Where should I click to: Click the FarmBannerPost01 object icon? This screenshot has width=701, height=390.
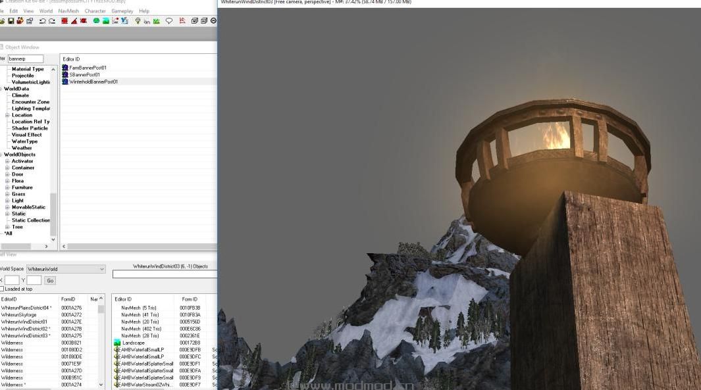click(x=65, y=68)
